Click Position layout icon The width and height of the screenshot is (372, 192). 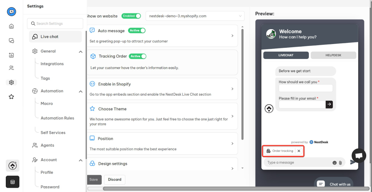click(92, 138)
